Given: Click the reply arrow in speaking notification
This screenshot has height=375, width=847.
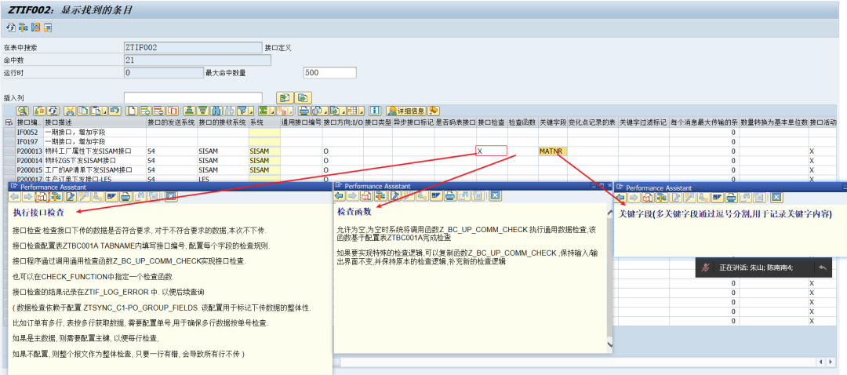Looking at the screenshot, I should tap(822, 268).
